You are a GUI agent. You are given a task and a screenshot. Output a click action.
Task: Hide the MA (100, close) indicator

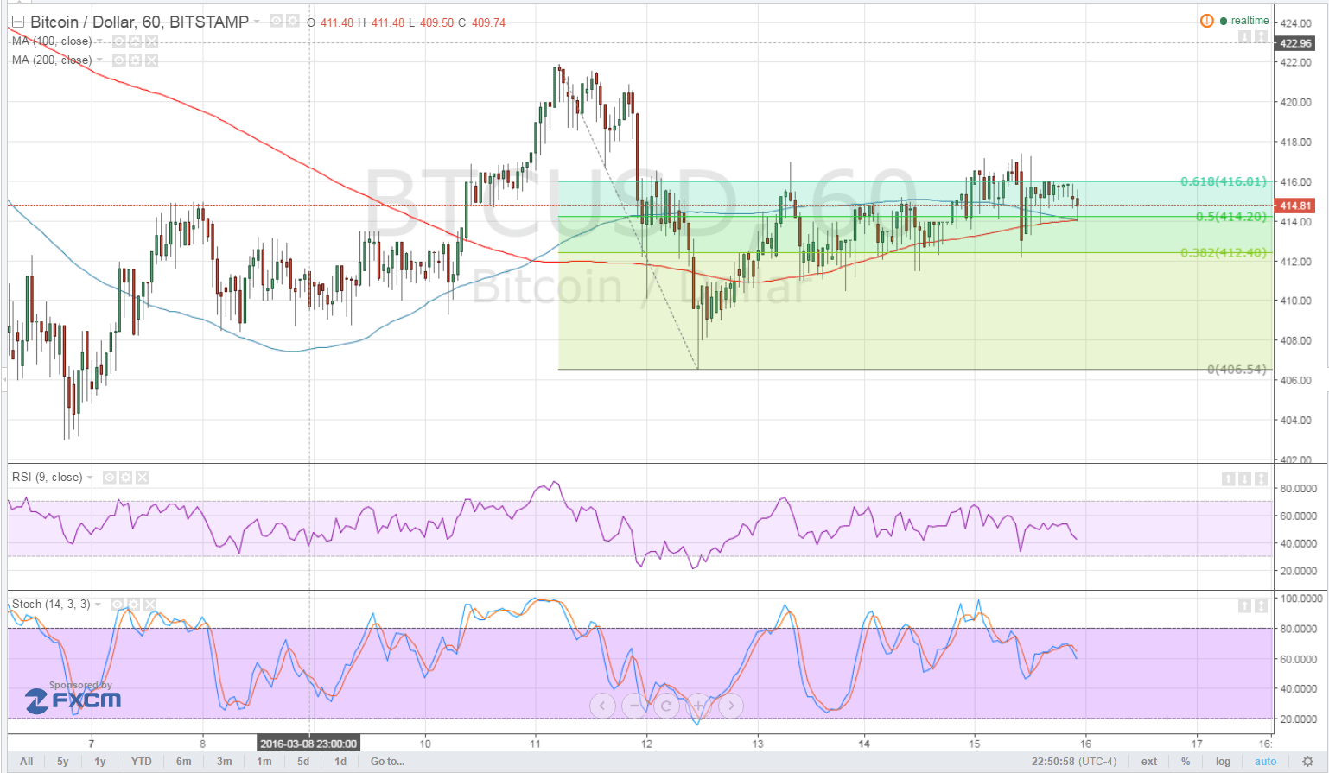point(118,41)
